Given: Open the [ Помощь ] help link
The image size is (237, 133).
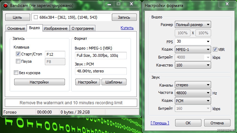Looking at the screenshot, I should pos(160,123).
